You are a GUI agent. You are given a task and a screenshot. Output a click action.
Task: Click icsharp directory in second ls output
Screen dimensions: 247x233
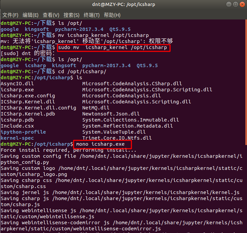point(35,65)
